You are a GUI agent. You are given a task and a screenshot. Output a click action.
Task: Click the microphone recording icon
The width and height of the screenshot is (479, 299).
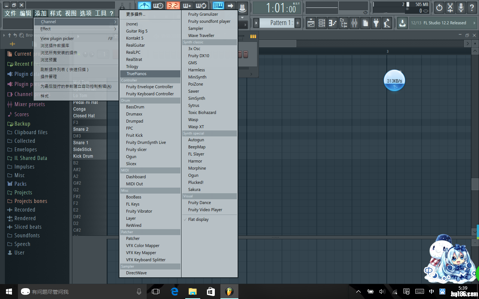click(461, 7)
